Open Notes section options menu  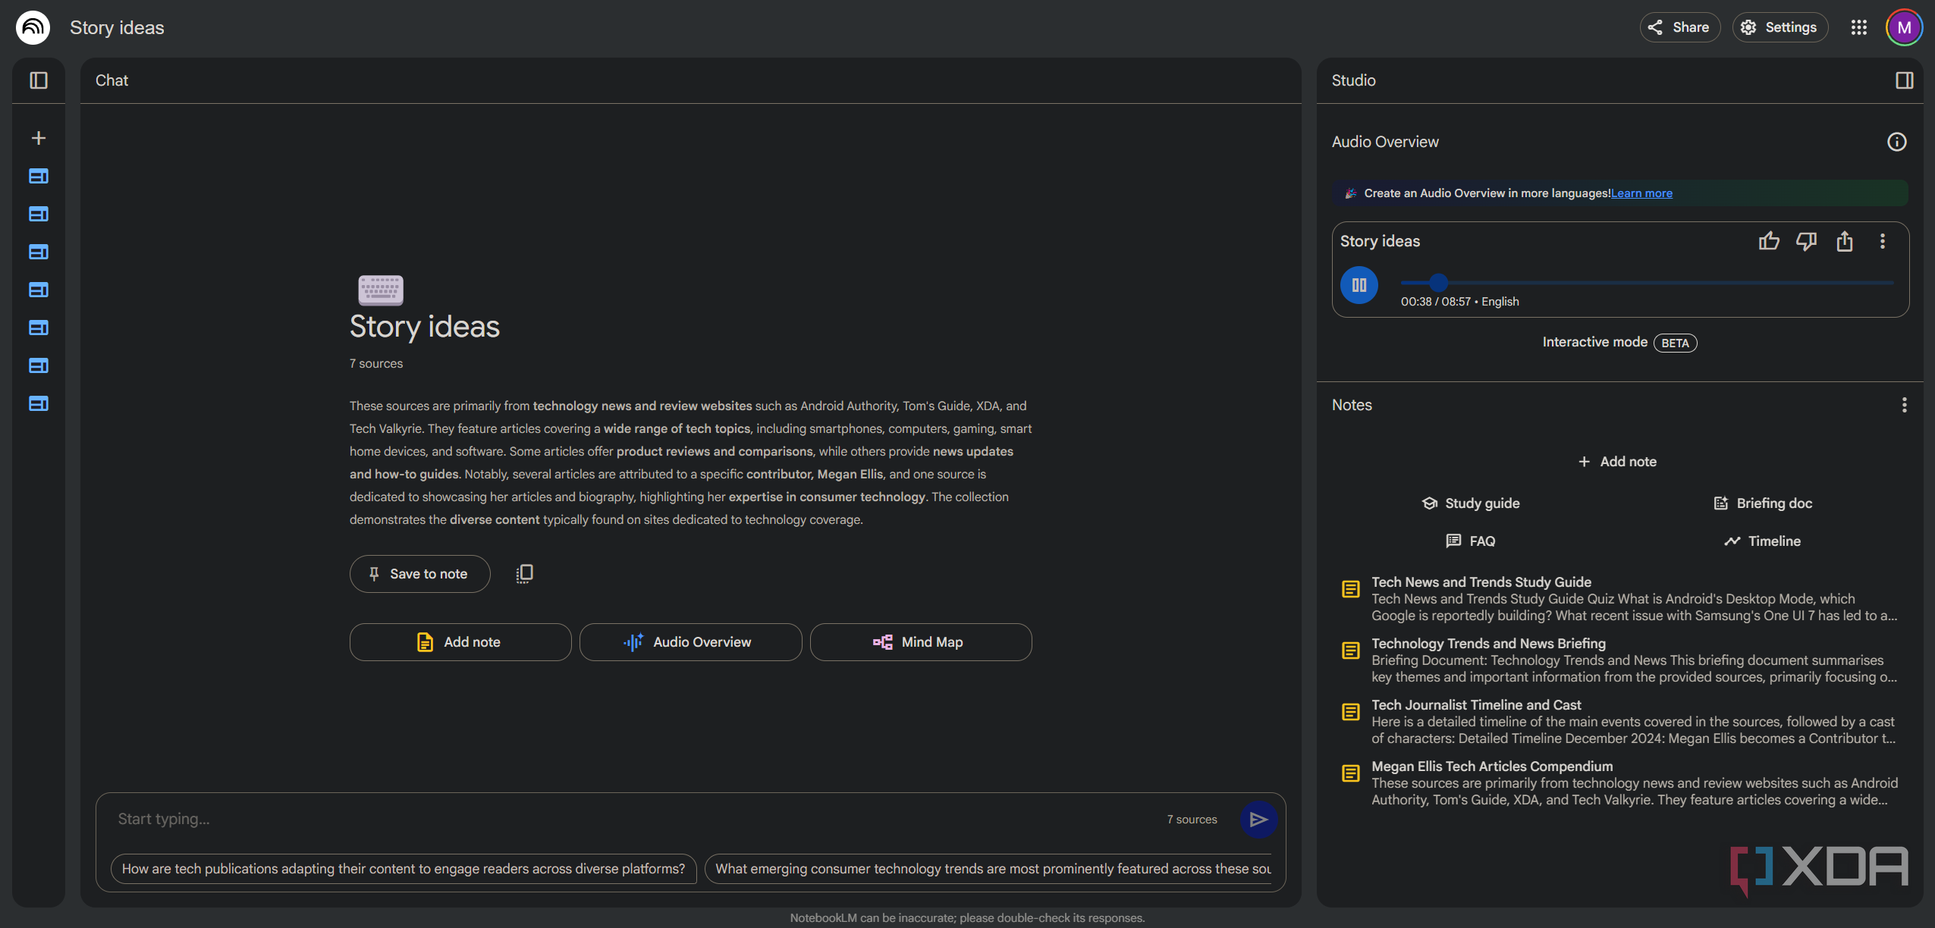pyautogui.click(x=1904, y=405)
